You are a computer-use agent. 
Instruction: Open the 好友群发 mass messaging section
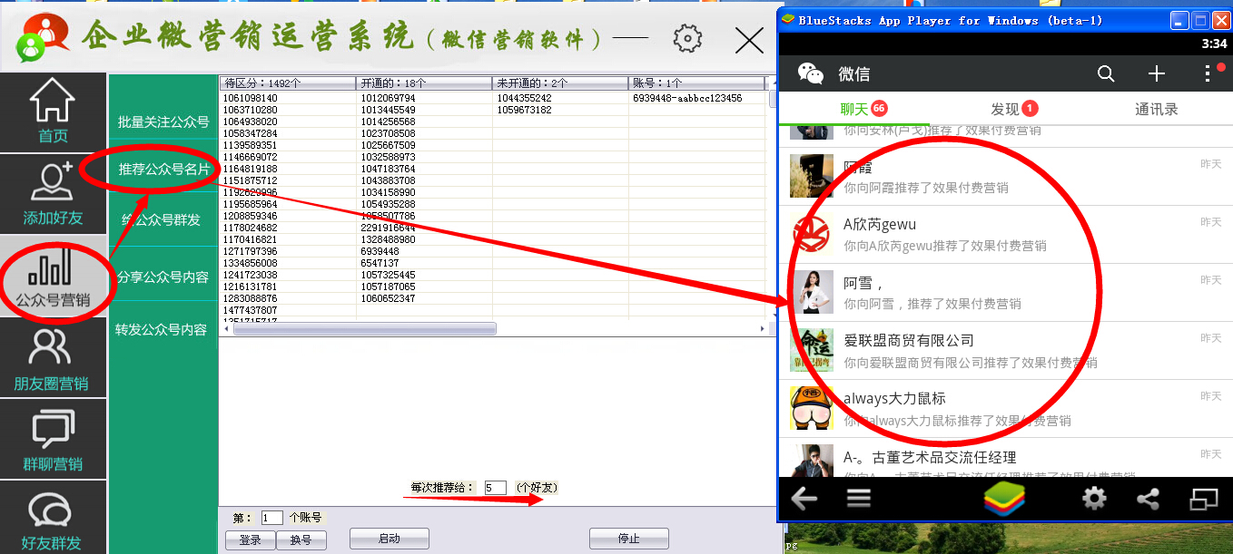(53, 518)
